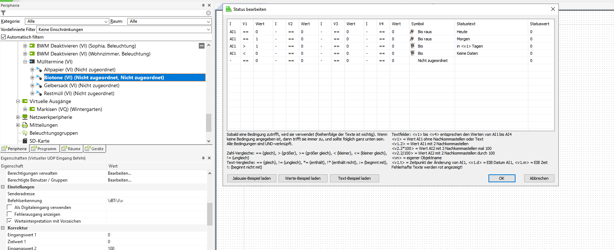Open the Kategorie dropdown
This screenshot has width=614, height=250.
tap(106, 22)
